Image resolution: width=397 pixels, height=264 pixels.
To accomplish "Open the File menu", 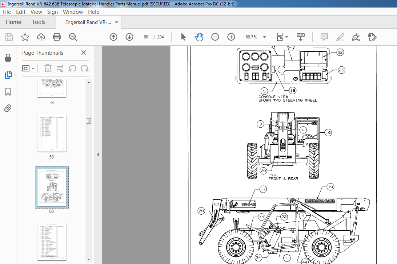I will [7, 12].
